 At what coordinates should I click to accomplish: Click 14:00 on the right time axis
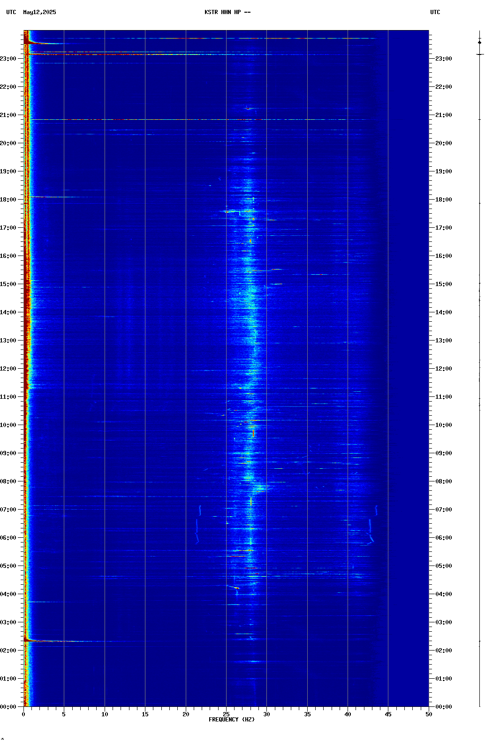(x=444, y=312)
